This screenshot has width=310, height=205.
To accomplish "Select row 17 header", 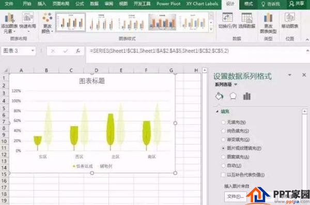I will (4, 187).
